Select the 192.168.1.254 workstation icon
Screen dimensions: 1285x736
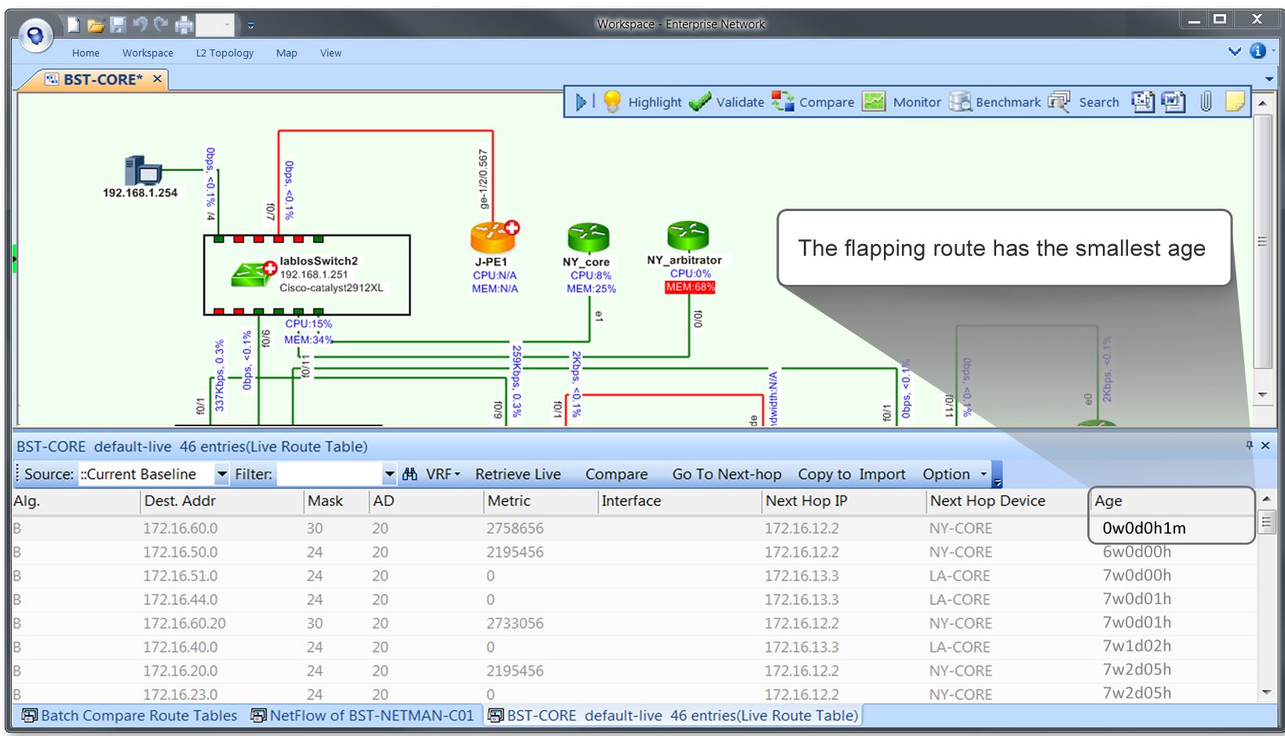[x=142, y=170]
